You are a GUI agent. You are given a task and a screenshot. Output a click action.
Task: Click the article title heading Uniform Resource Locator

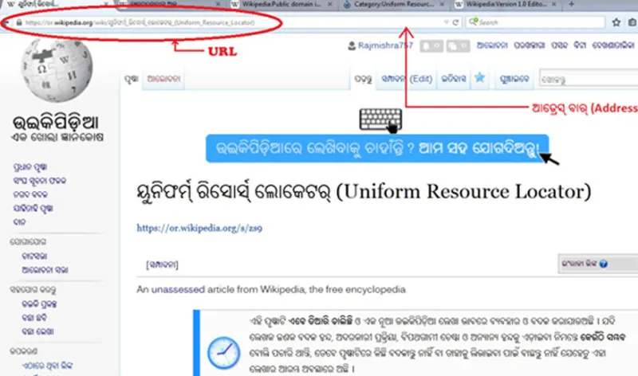pos(364,191)
